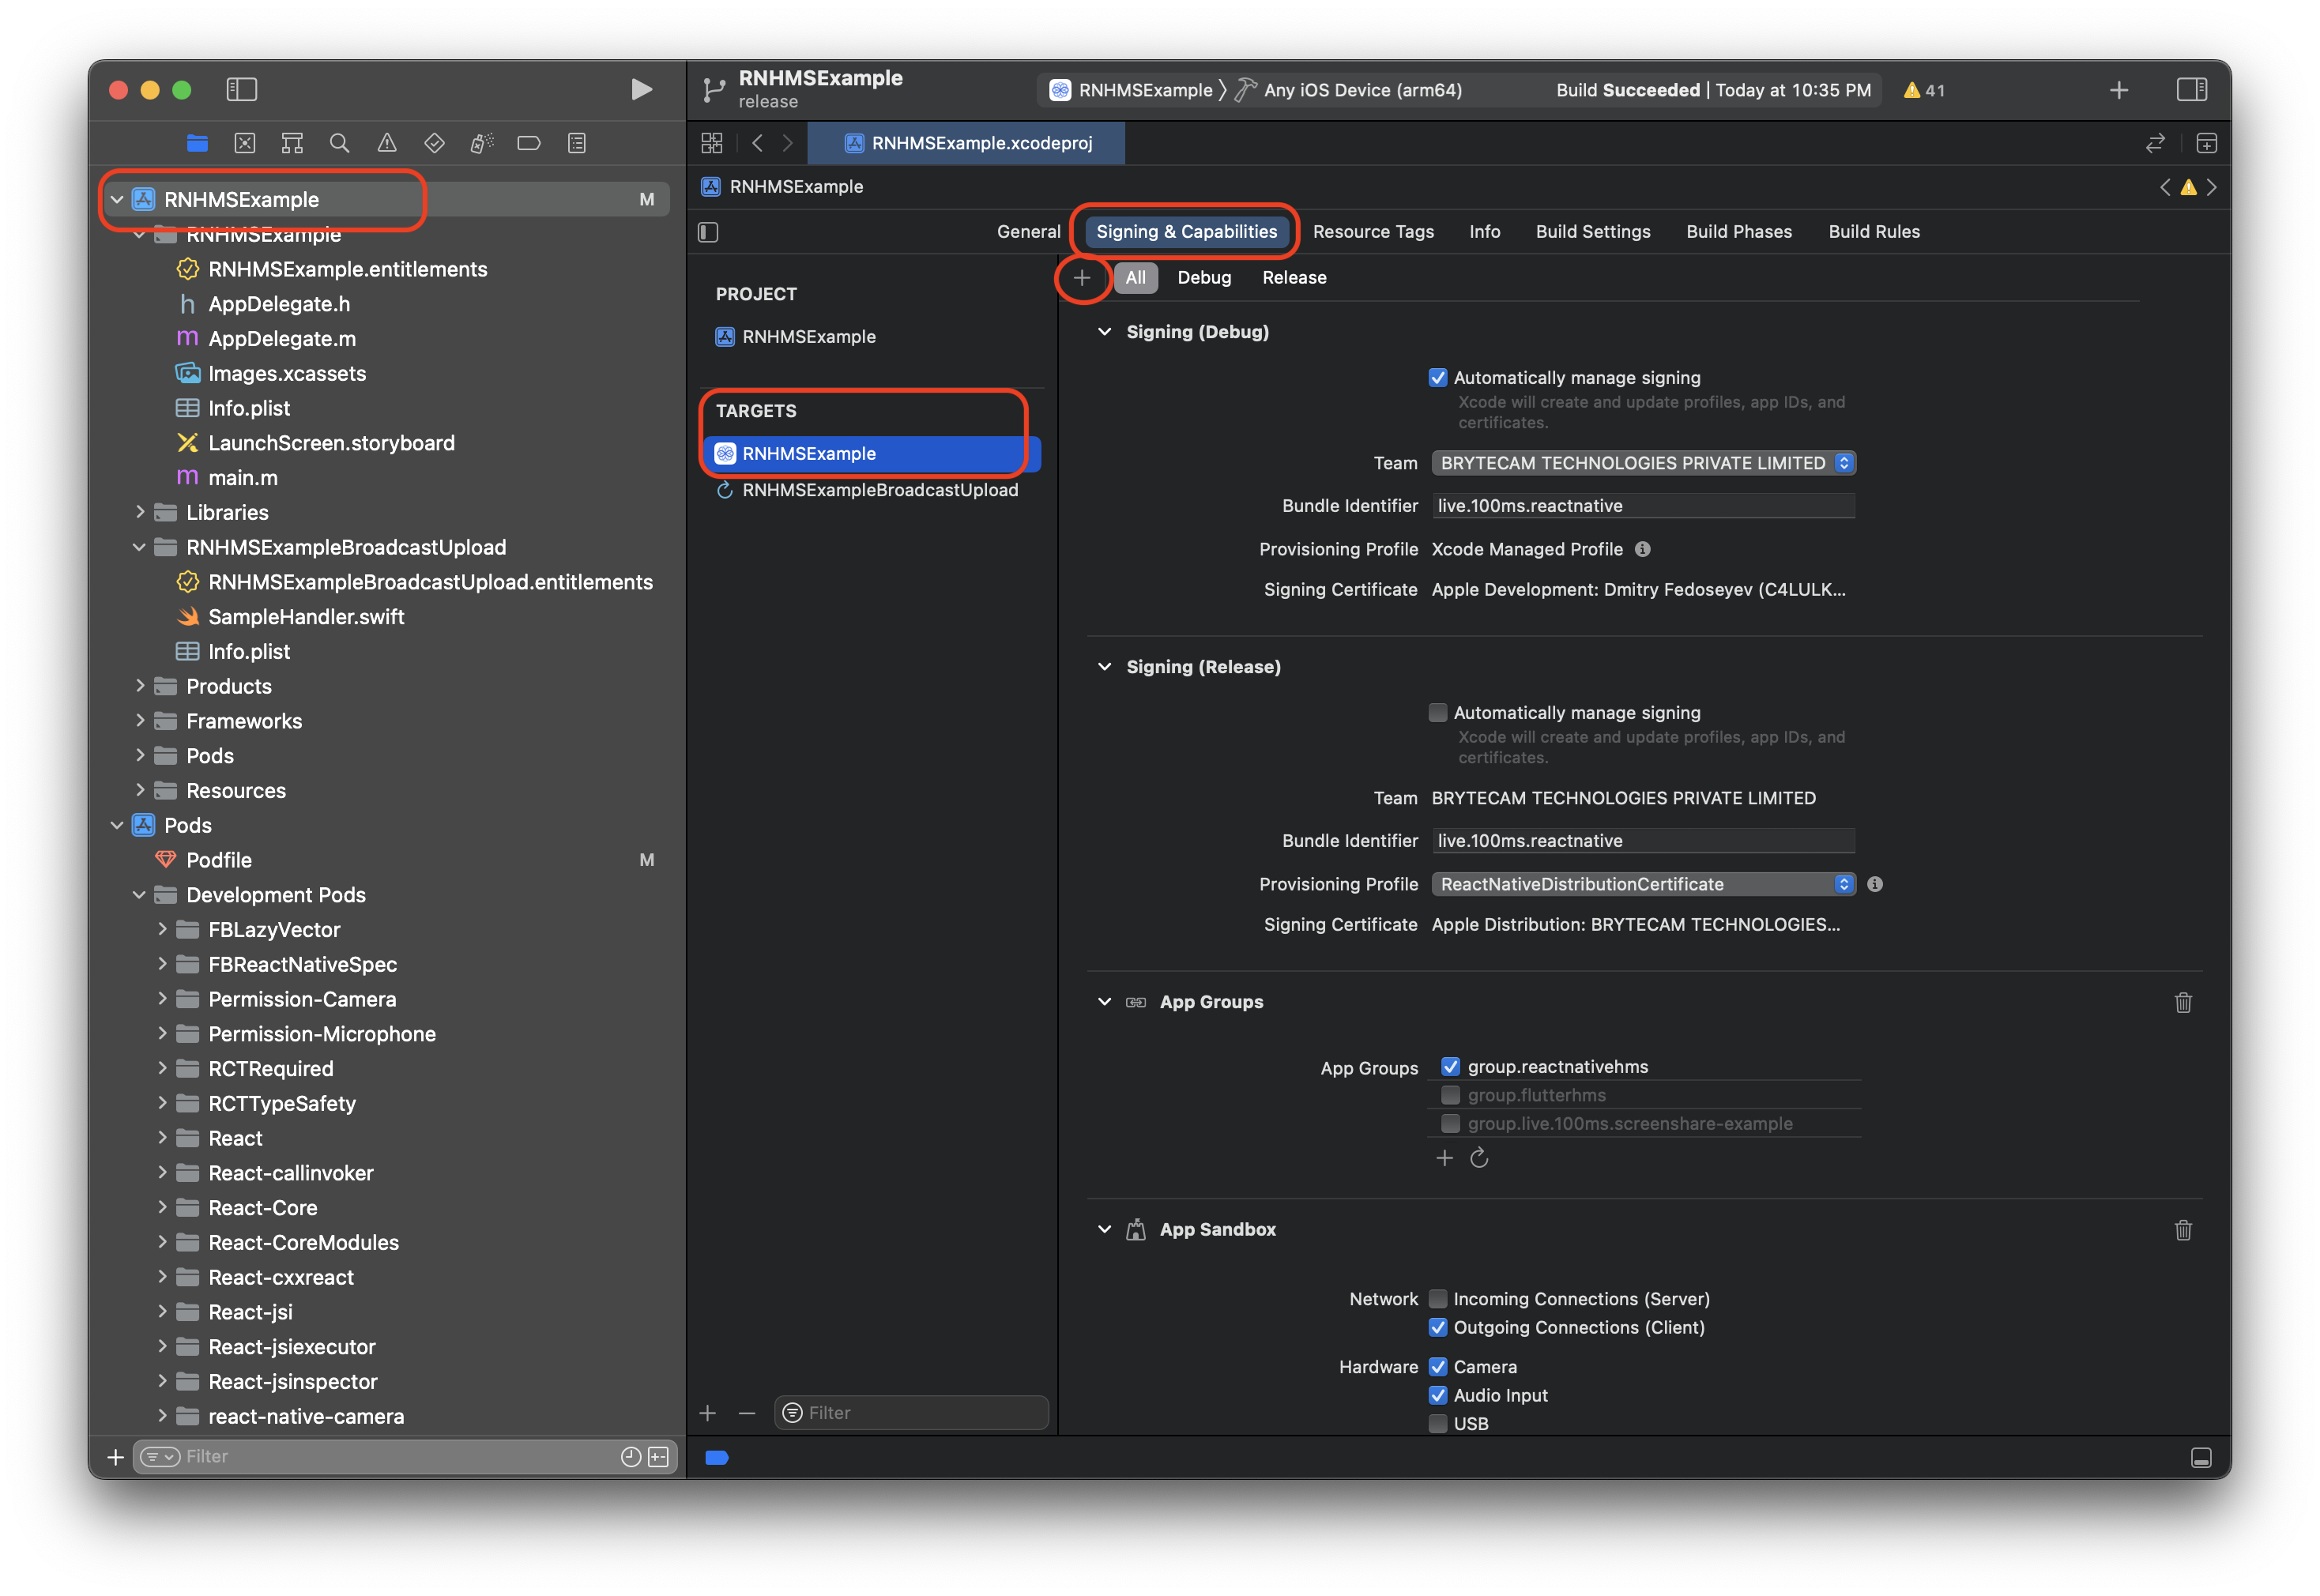Viewport: 2320px width, 1596px height.
Task: Open the Source Control navigator icon
Action: pyautogui.click(x=245, y=143)
